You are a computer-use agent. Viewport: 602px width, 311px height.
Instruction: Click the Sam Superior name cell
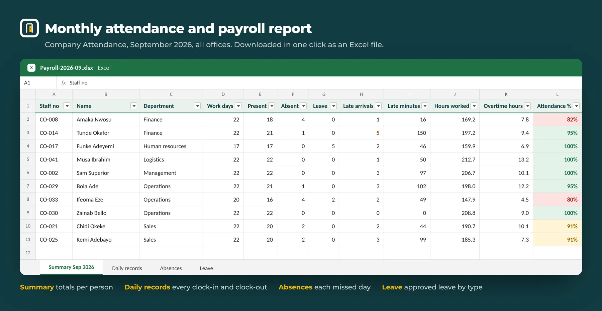coord(106,173)
